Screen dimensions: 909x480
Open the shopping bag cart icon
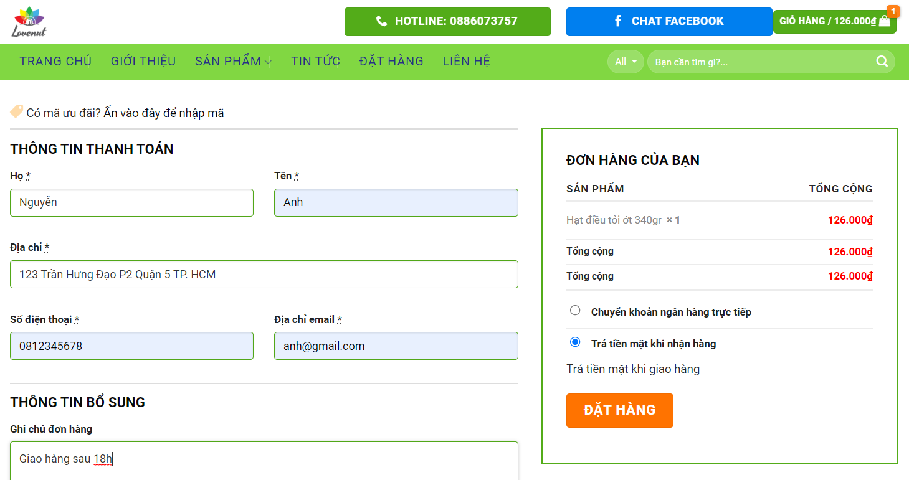[x=884, y=21]
